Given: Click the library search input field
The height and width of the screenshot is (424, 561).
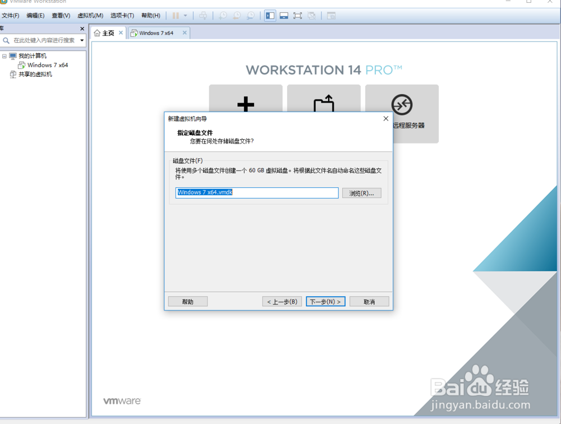Looking at the screenshot, I should click(x=44, y=40).
